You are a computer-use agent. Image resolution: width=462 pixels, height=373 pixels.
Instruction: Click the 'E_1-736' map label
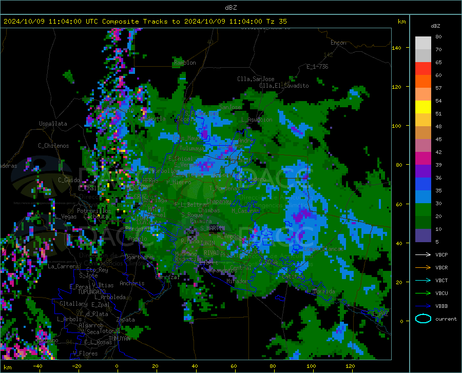pos(317,67)
